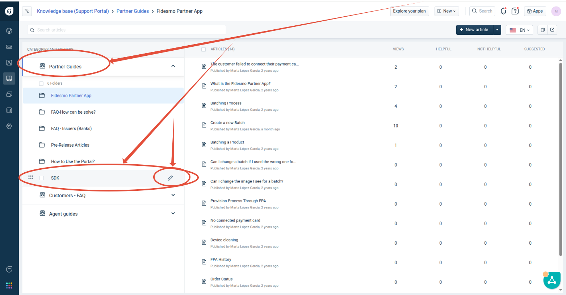Image resolution: width=566 pixels, height=295 pixels.
Task: Click the SUGGESTED column header
Action: (x=534, y=49)
